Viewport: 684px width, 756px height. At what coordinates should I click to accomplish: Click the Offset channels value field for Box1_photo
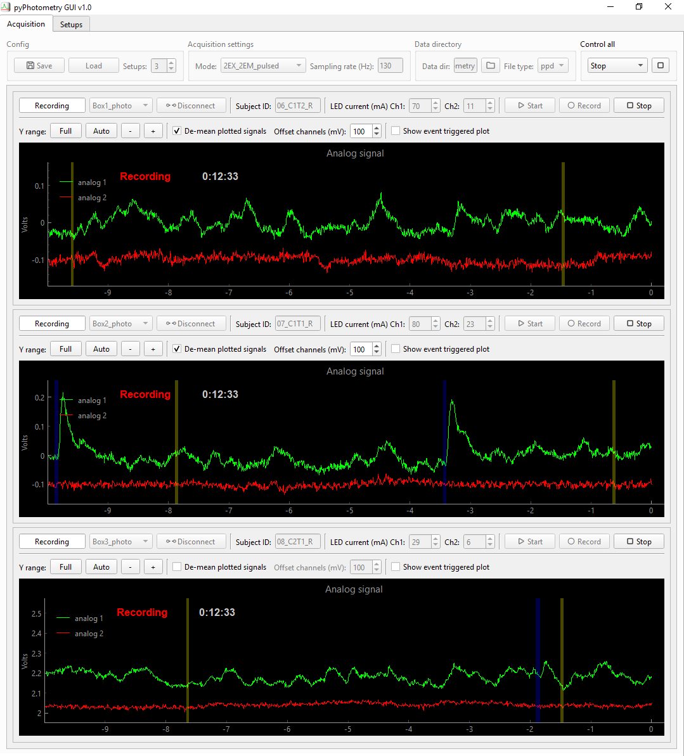361,131
